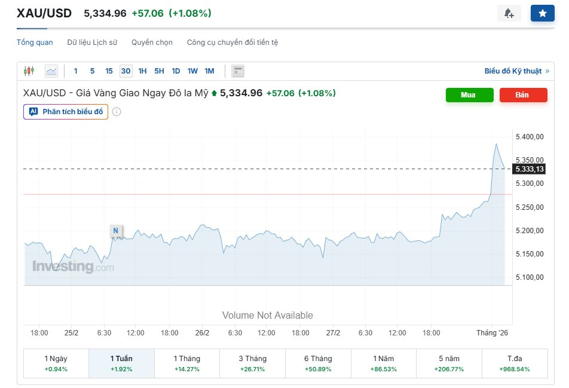The image size is (569, 388).
Task: Select the 1H chart interval
Action: coord(142,71)
